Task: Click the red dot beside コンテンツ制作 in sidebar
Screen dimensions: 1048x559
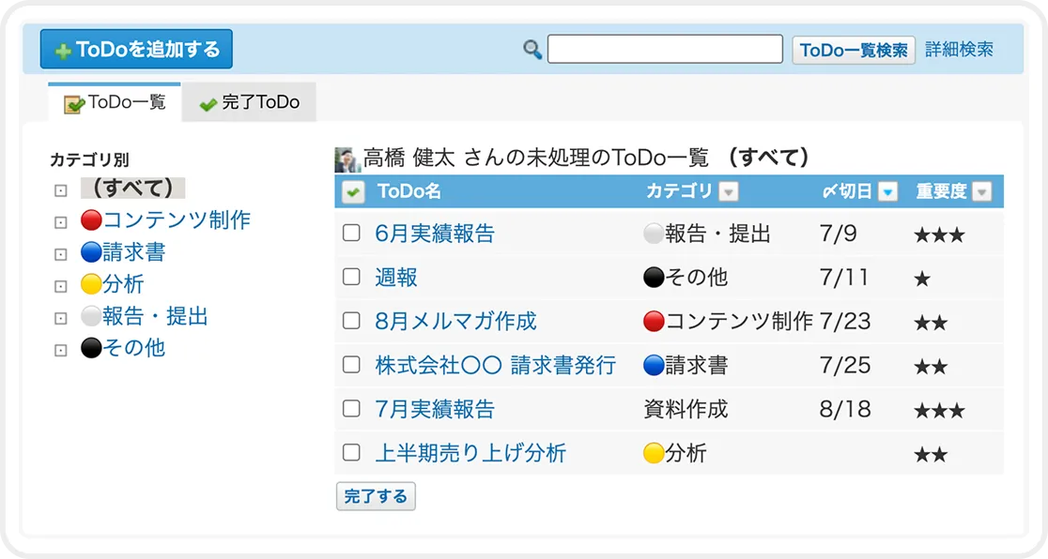Action: [91, 221]
